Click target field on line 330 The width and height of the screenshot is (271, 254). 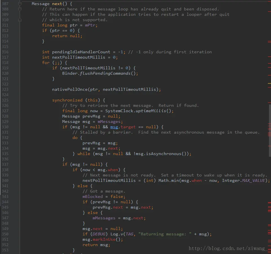point(128,127)
